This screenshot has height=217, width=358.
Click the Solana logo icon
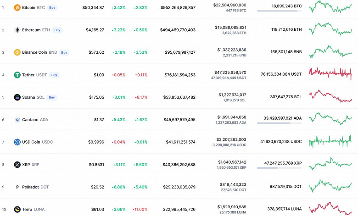pyautogui.click(x=17, y=97)
